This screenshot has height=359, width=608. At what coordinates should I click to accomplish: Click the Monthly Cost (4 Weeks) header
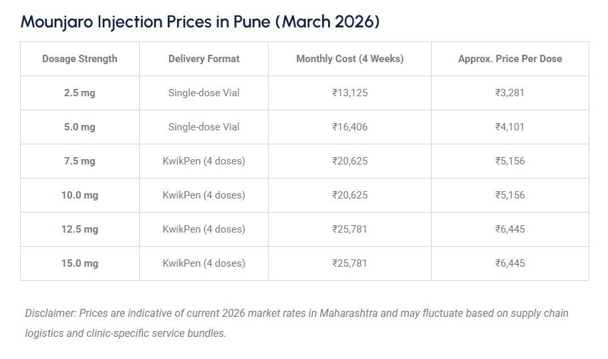tap(349, 59)
